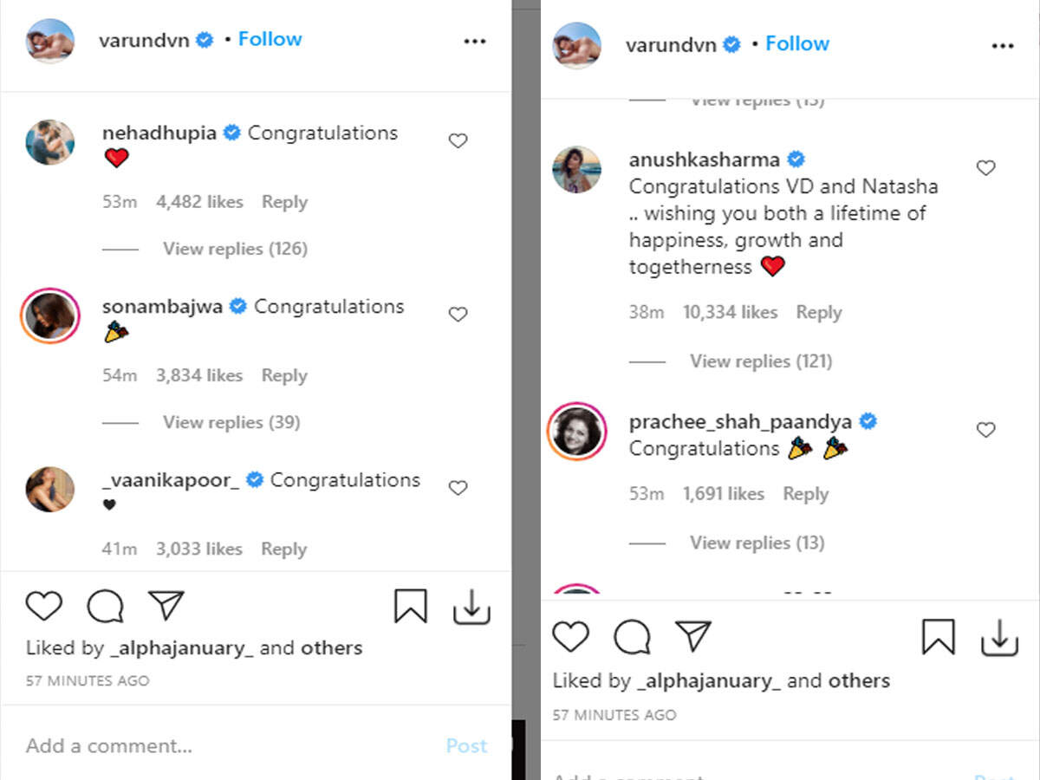
Task: Like nehadhupia's comment with the heart
Action: pos(458,140)
